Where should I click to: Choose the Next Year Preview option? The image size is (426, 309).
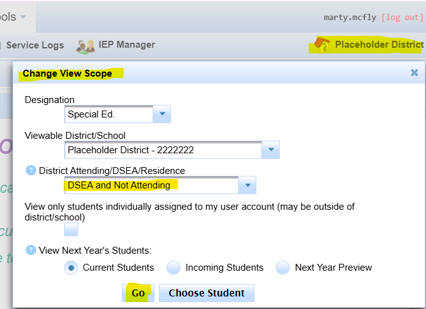click(x=283, y=268)
